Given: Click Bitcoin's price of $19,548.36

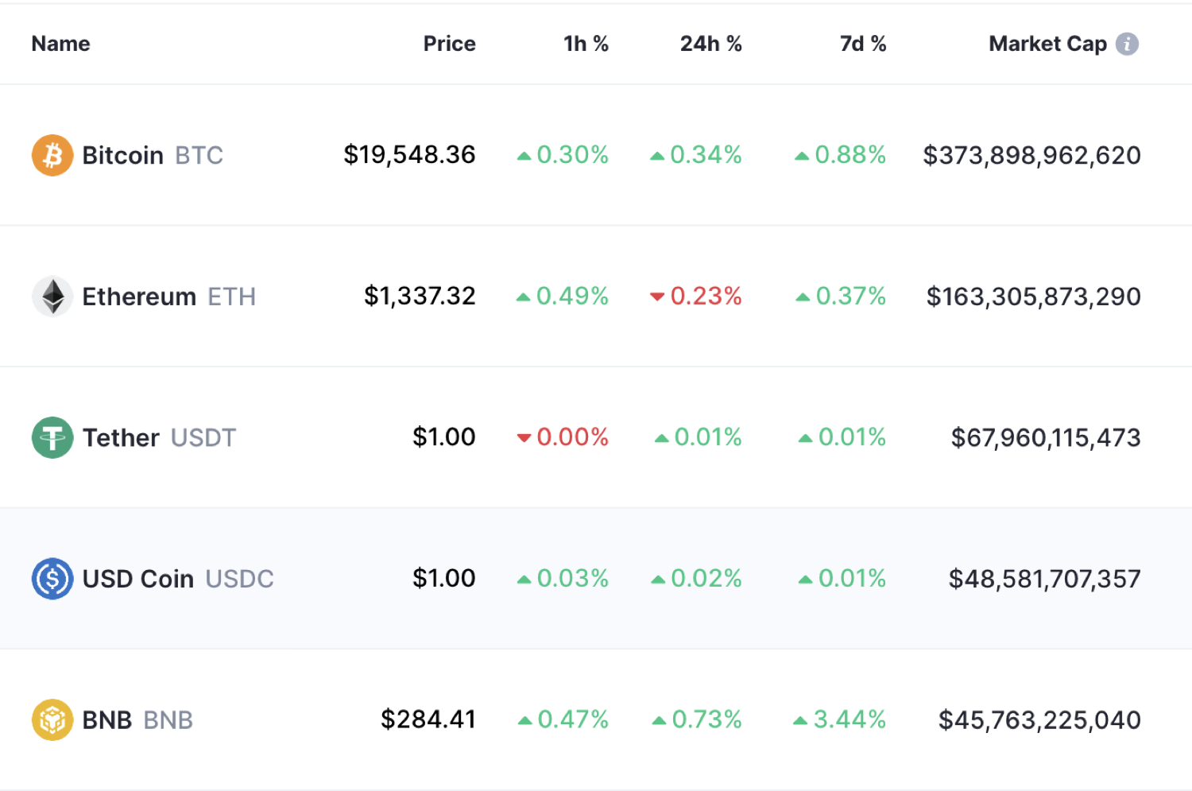Looking at the screenshot, I should coord(409,155).
